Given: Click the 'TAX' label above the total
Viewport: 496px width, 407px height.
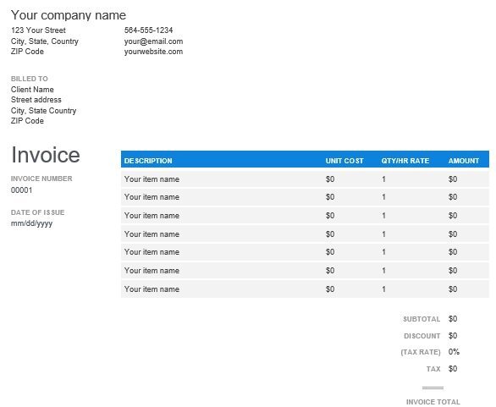Looking at the screenshot, I should 433,369.
